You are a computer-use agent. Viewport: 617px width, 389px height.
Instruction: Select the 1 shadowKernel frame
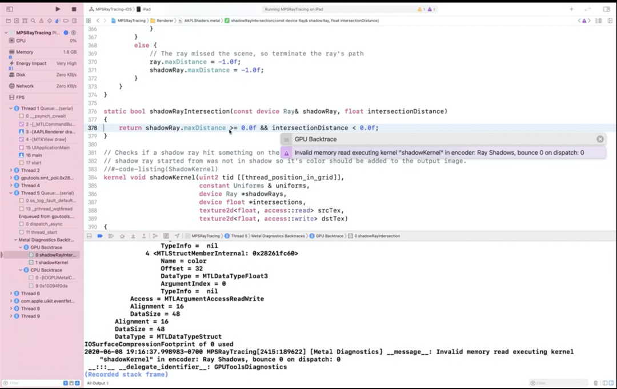pos(48,262)
